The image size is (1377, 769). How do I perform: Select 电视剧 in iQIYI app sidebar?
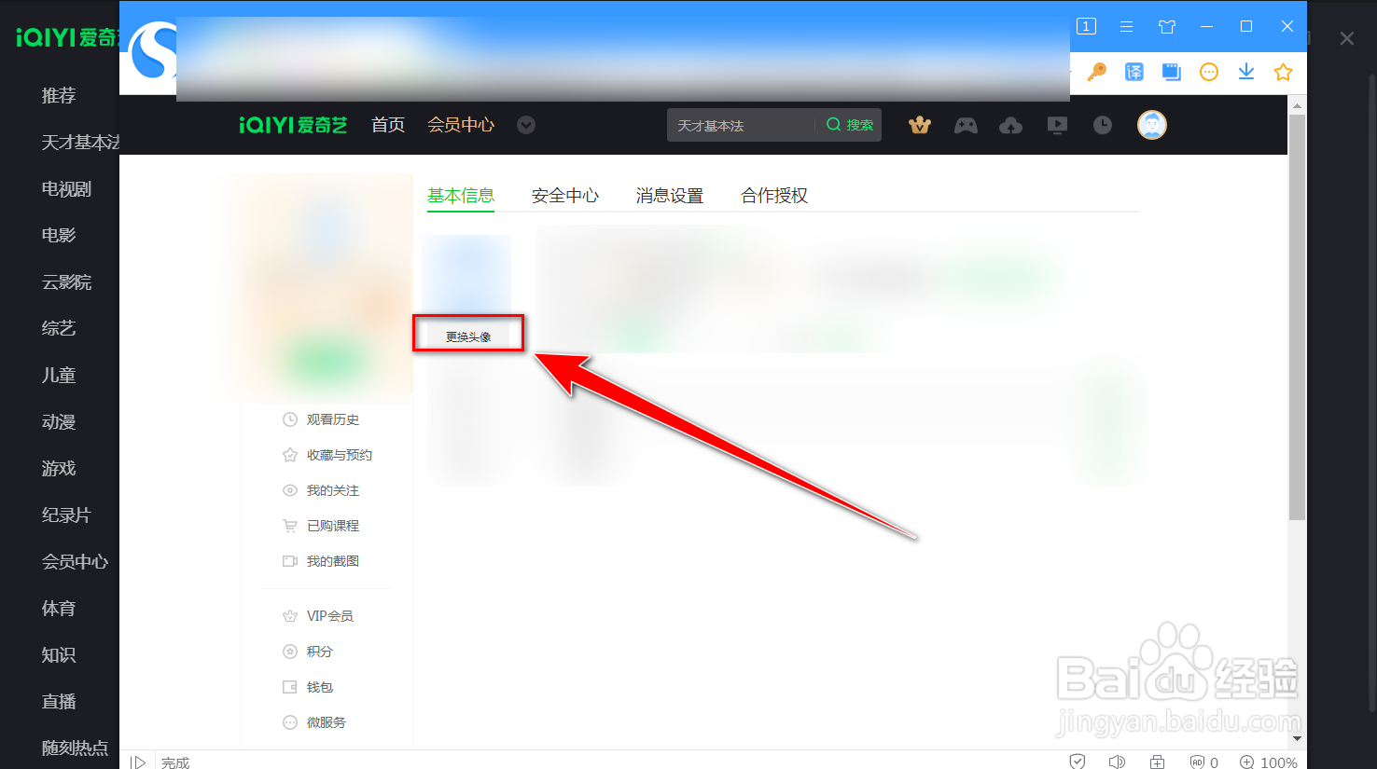point(67,189)
